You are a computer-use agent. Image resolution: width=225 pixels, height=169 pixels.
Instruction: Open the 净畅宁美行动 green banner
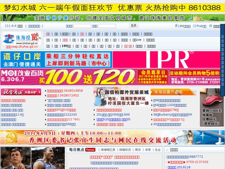tap(112, 18)
